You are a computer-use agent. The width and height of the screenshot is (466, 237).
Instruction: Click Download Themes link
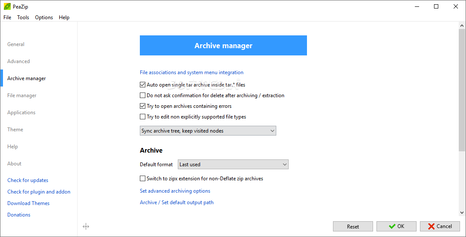(x=28, y=203)
